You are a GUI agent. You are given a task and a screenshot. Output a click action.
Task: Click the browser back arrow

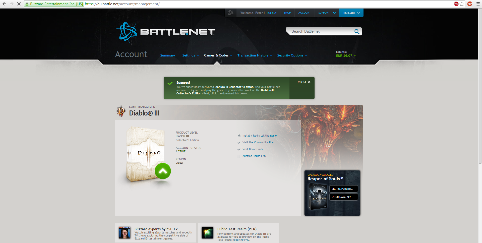click(x=4, y=4)
